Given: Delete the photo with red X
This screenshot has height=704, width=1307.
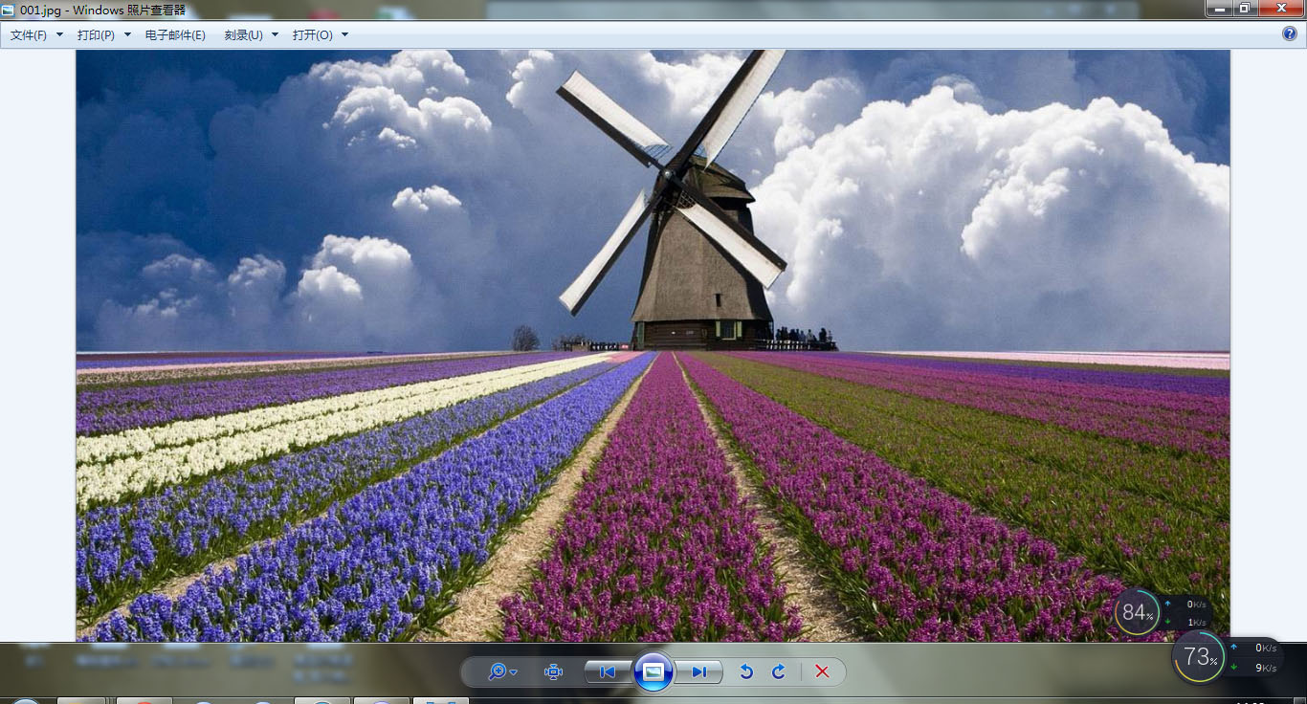Looking at the screenshot, I should (822, 672).
